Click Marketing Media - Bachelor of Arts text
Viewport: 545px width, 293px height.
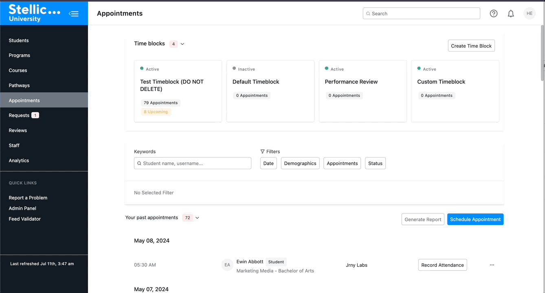275,271
